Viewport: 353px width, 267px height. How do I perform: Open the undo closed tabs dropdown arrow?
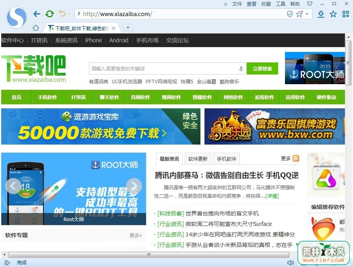[x=69, y=14]
